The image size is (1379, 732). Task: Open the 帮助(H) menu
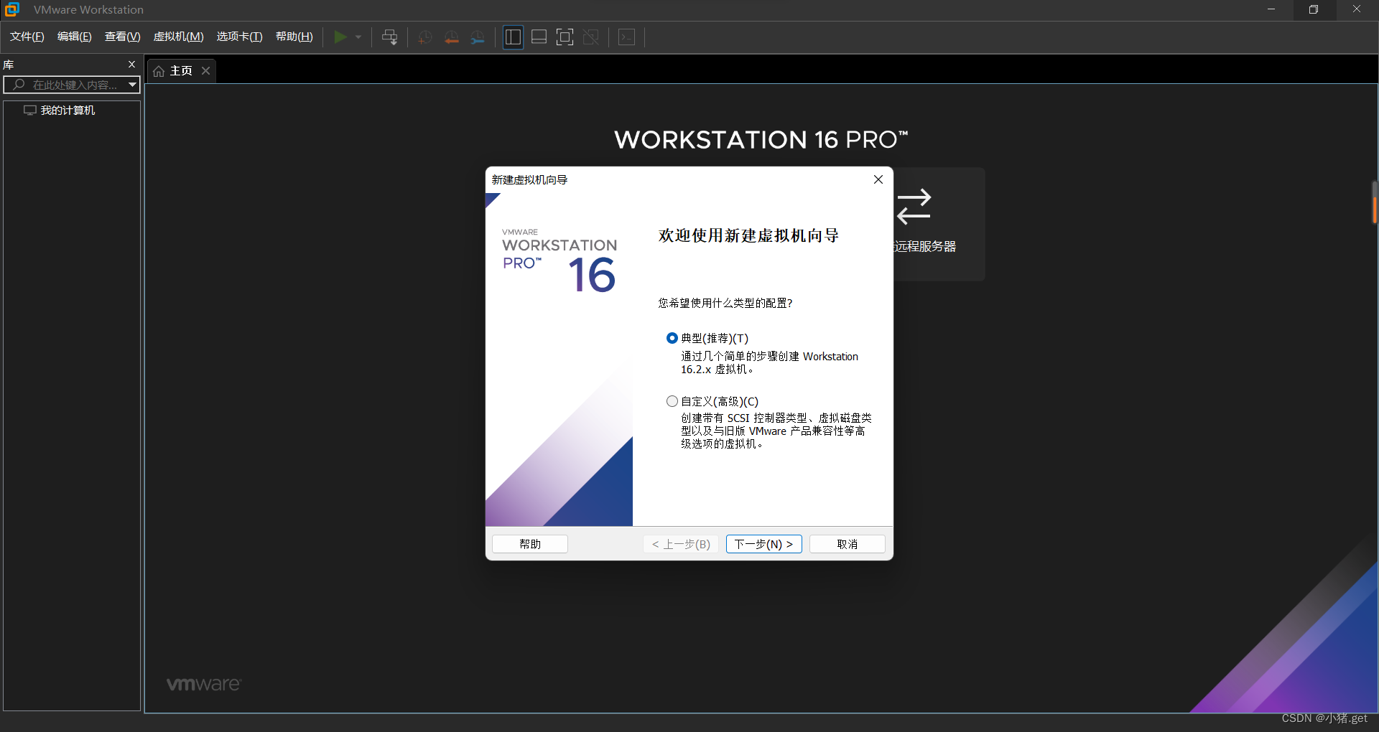tap(294, 37)
